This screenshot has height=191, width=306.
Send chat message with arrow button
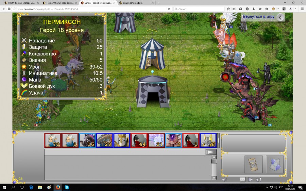pyautogui.click(x=211, y=152)
